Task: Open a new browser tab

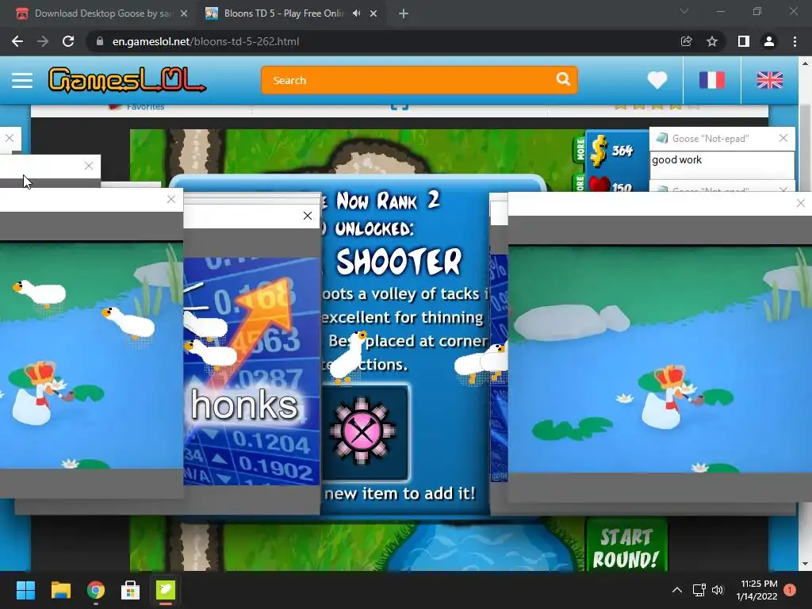Action: click(404, 13)
